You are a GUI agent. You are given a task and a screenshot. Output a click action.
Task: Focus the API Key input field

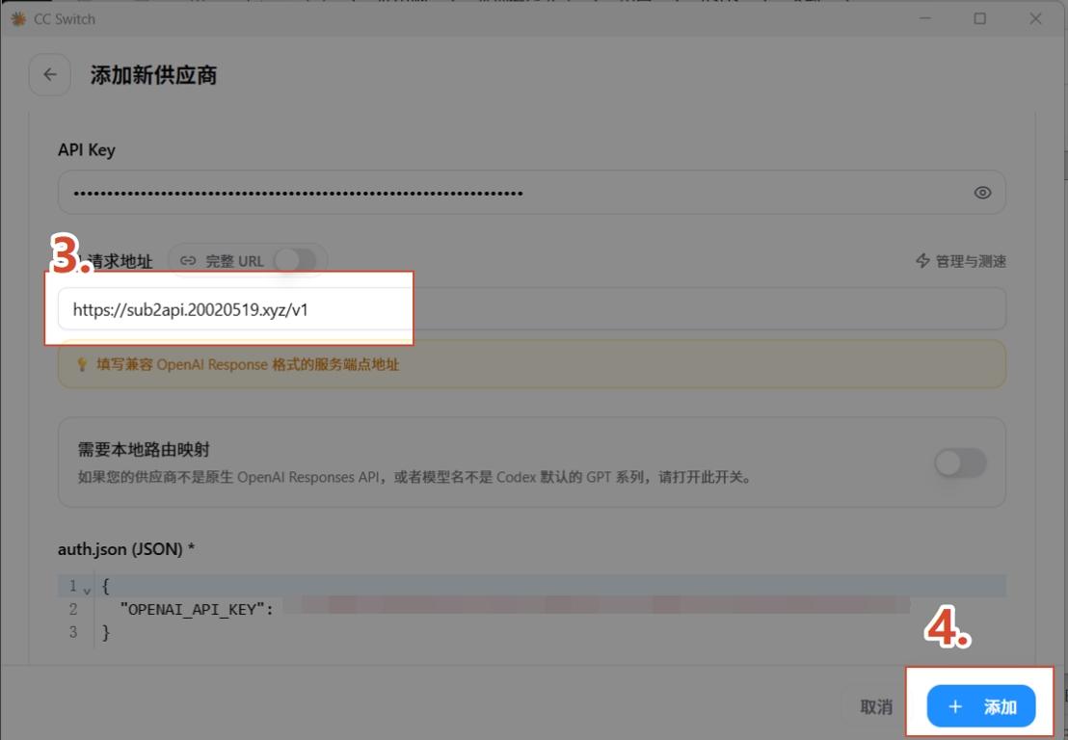click(x=532, y=193)
